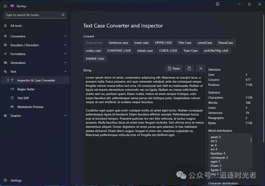Click the Column value 577
This screenshot has height=186, width=265.
248,80
